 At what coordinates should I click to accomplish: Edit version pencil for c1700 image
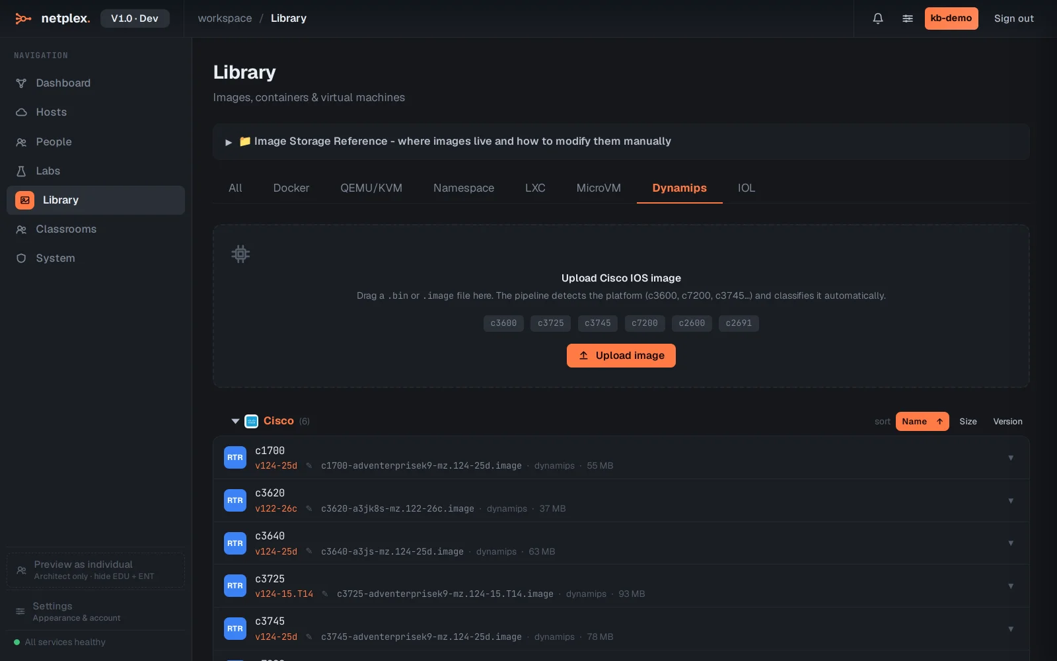[x=309, y=465]
